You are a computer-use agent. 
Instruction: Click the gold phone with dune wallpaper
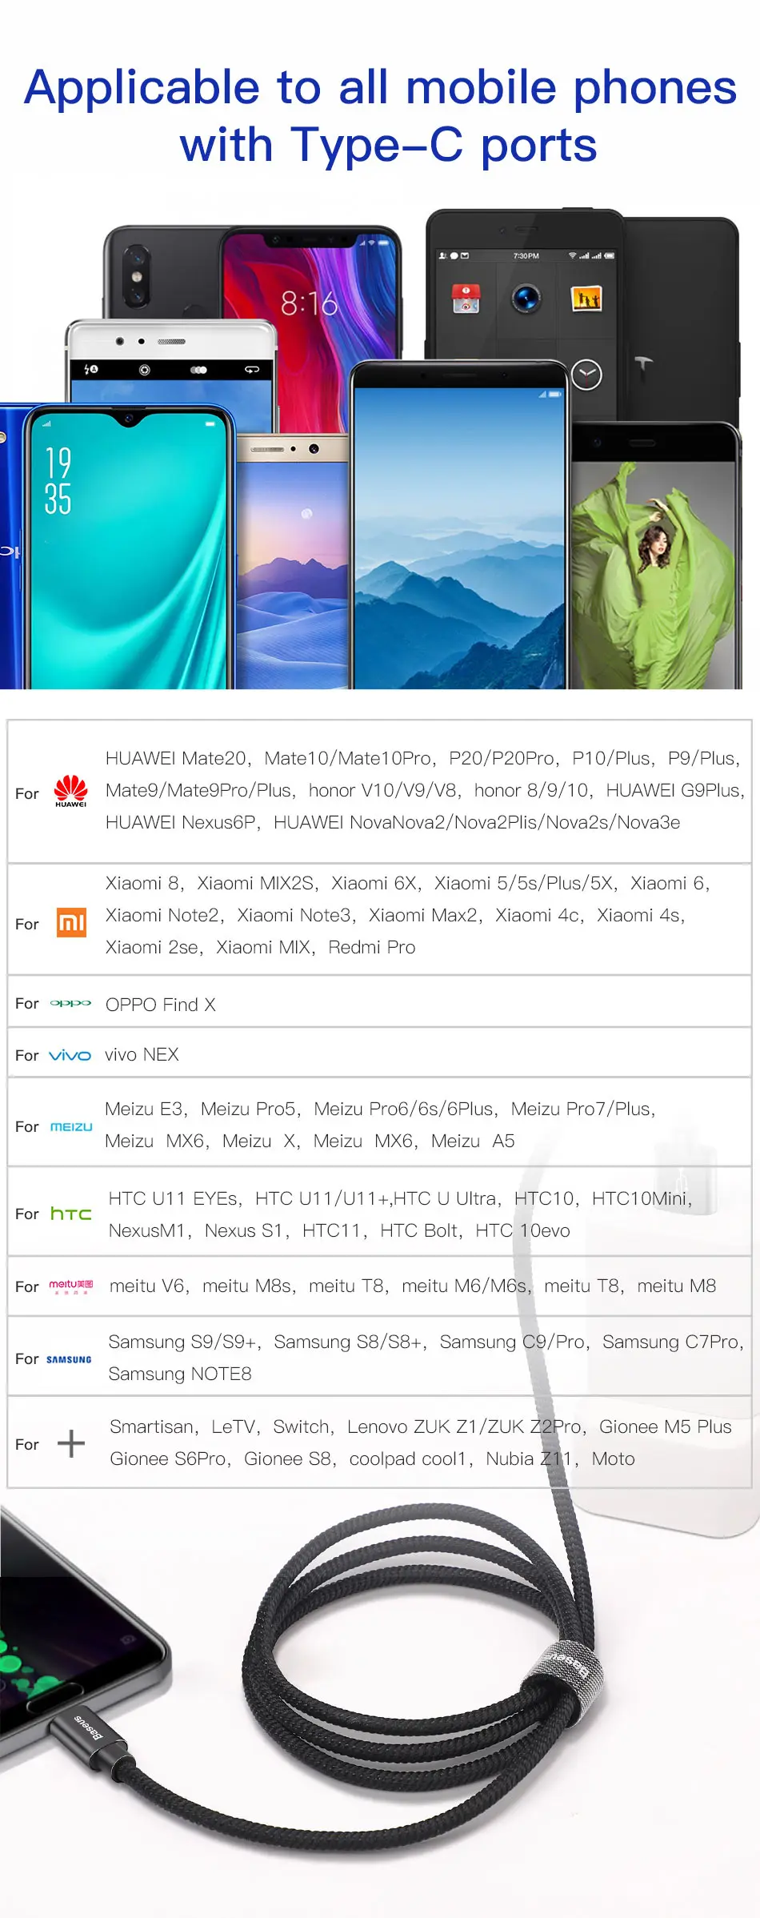(x=293, y=562)
